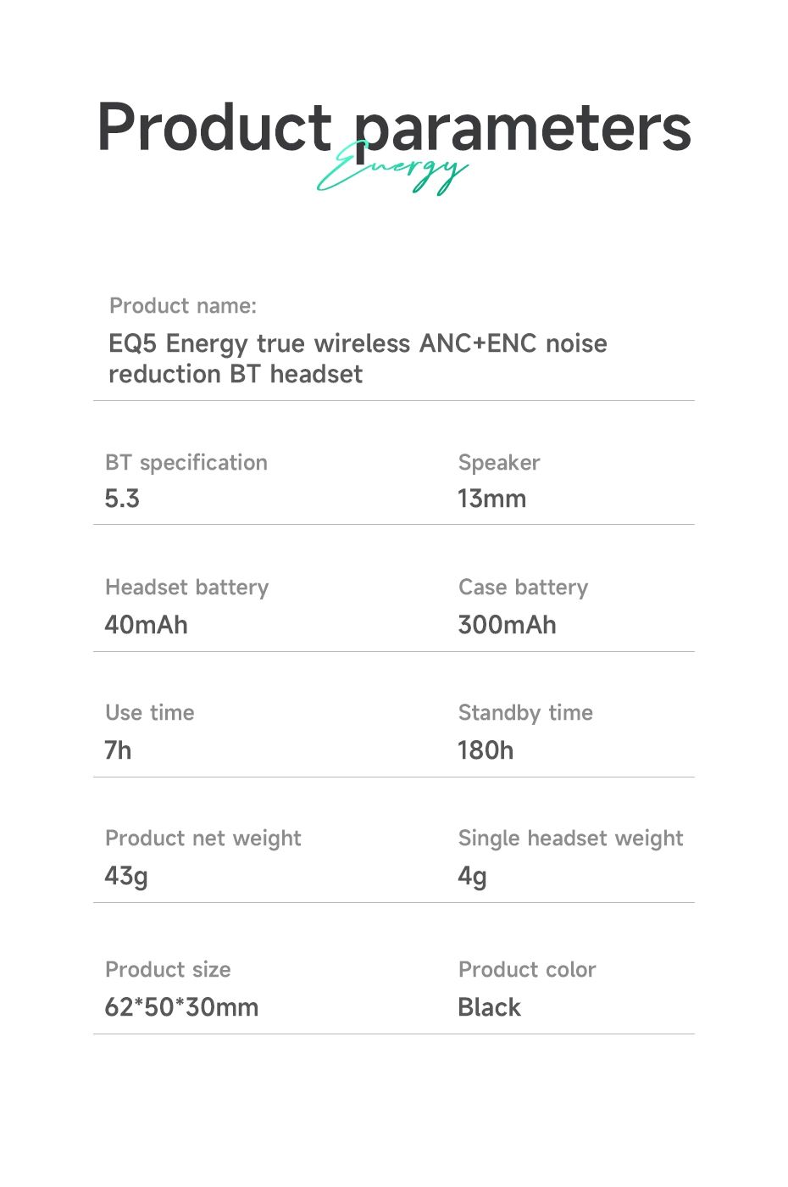Select the "Product name:" label
This screenshot has height=1187, width=788.
coord(183,305)
